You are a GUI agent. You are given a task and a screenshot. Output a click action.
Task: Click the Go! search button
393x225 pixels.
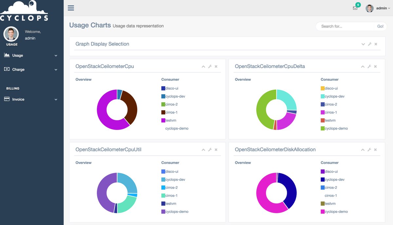(380, 26)
